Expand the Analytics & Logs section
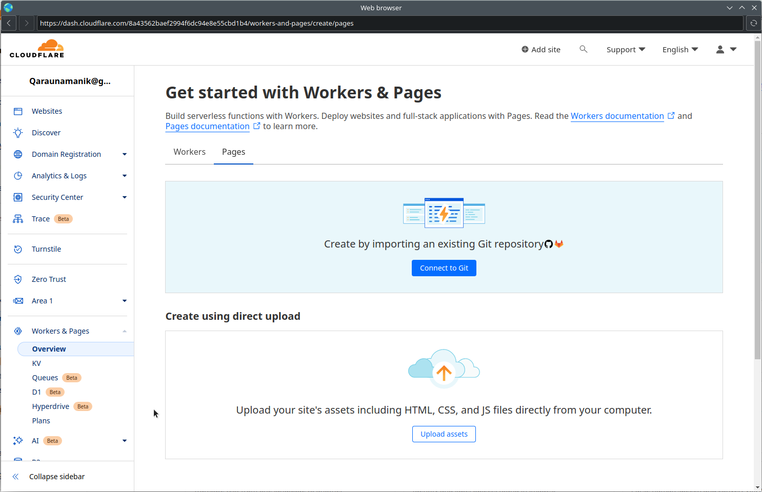Image resolution: width=762 pixels, height=492 pixels. 124,176
